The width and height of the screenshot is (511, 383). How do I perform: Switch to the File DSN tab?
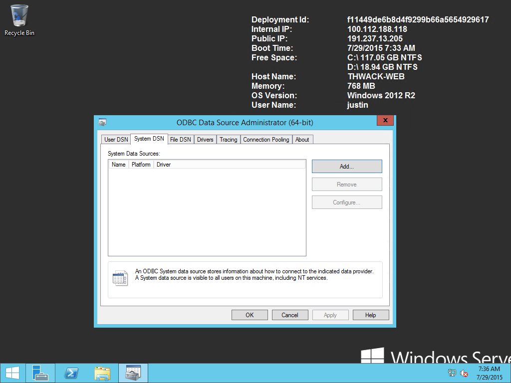(181, 140)
